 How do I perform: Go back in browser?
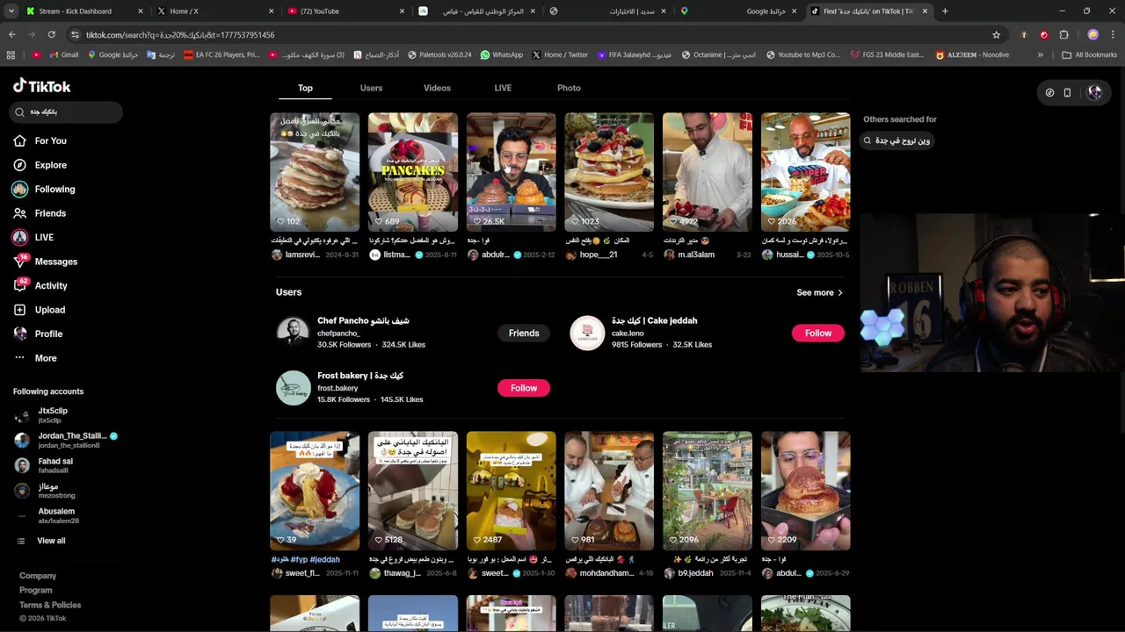click(11, 34)
